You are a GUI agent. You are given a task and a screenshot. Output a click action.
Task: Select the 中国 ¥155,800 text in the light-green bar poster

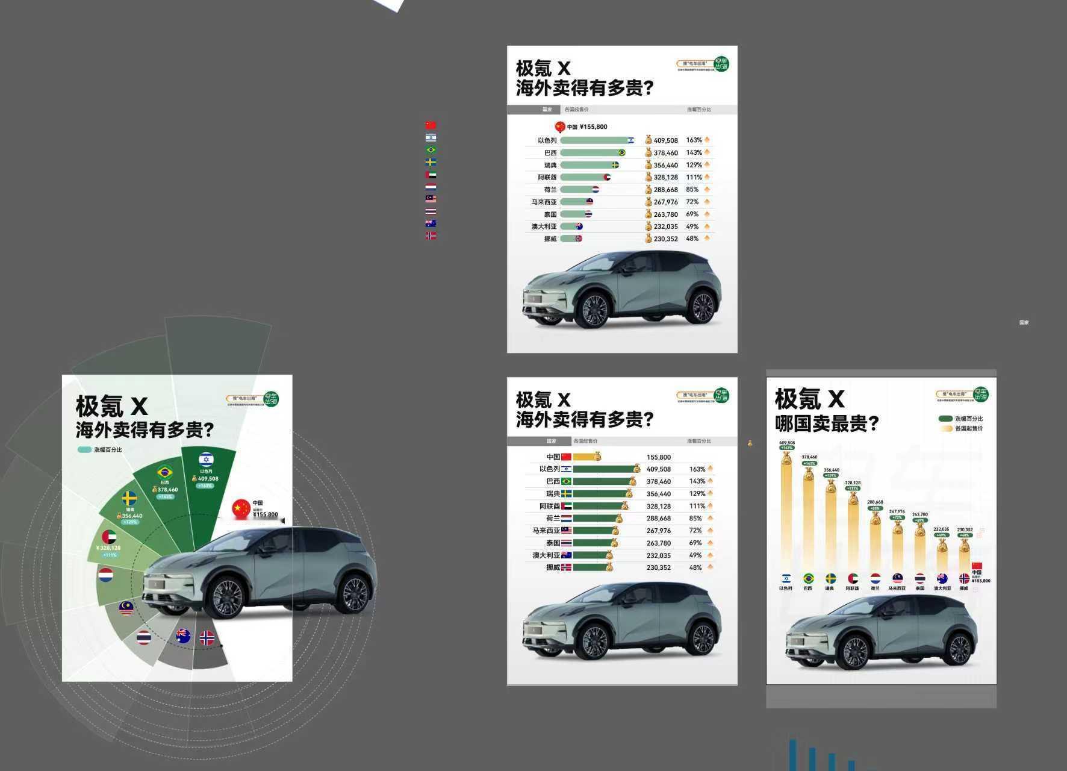pyautogui.click(x=587, y=127)
